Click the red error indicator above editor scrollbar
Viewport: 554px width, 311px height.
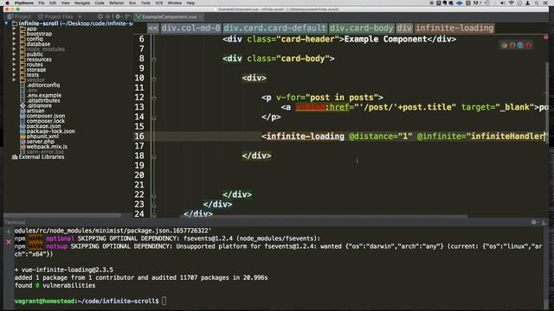(x=546, y=37)
